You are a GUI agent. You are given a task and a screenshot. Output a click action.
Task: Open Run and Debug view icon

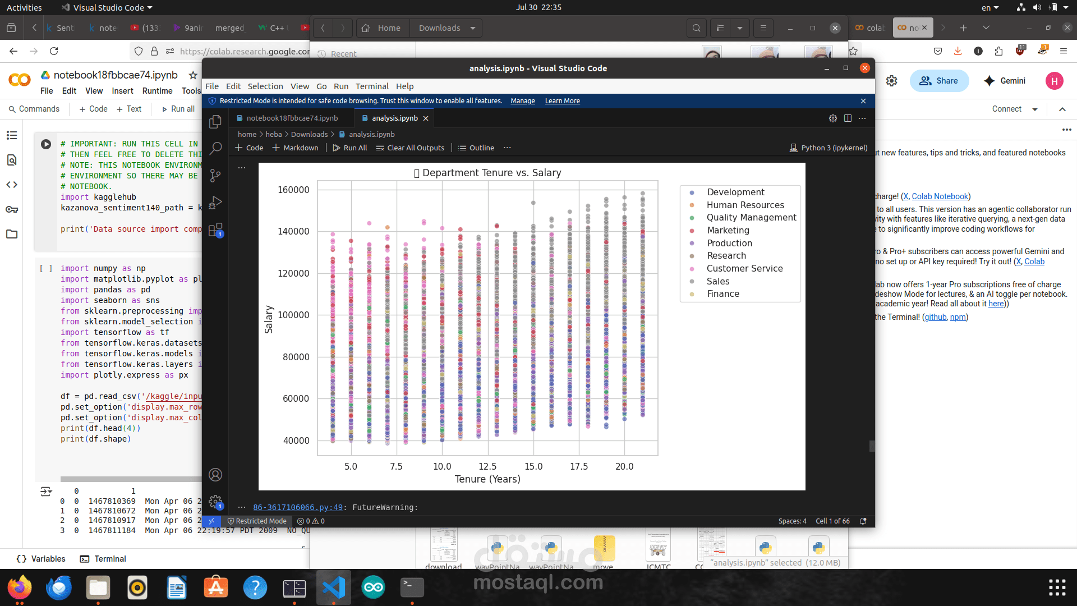tap(215, 203)
